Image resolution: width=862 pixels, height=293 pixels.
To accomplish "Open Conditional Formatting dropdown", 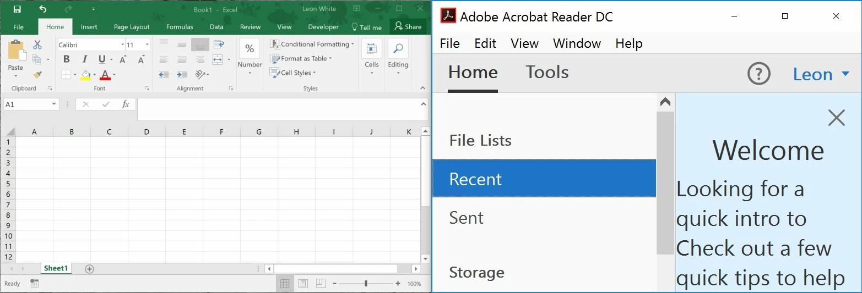I will (312, 44).
